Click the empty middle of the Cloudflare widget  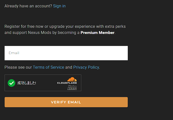click(46, 83)
